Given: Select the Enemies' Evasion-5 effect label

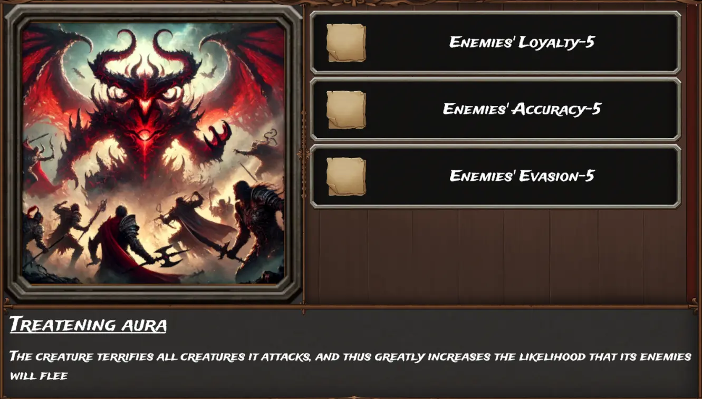Looking at the screenshot, I should [522, 176].
